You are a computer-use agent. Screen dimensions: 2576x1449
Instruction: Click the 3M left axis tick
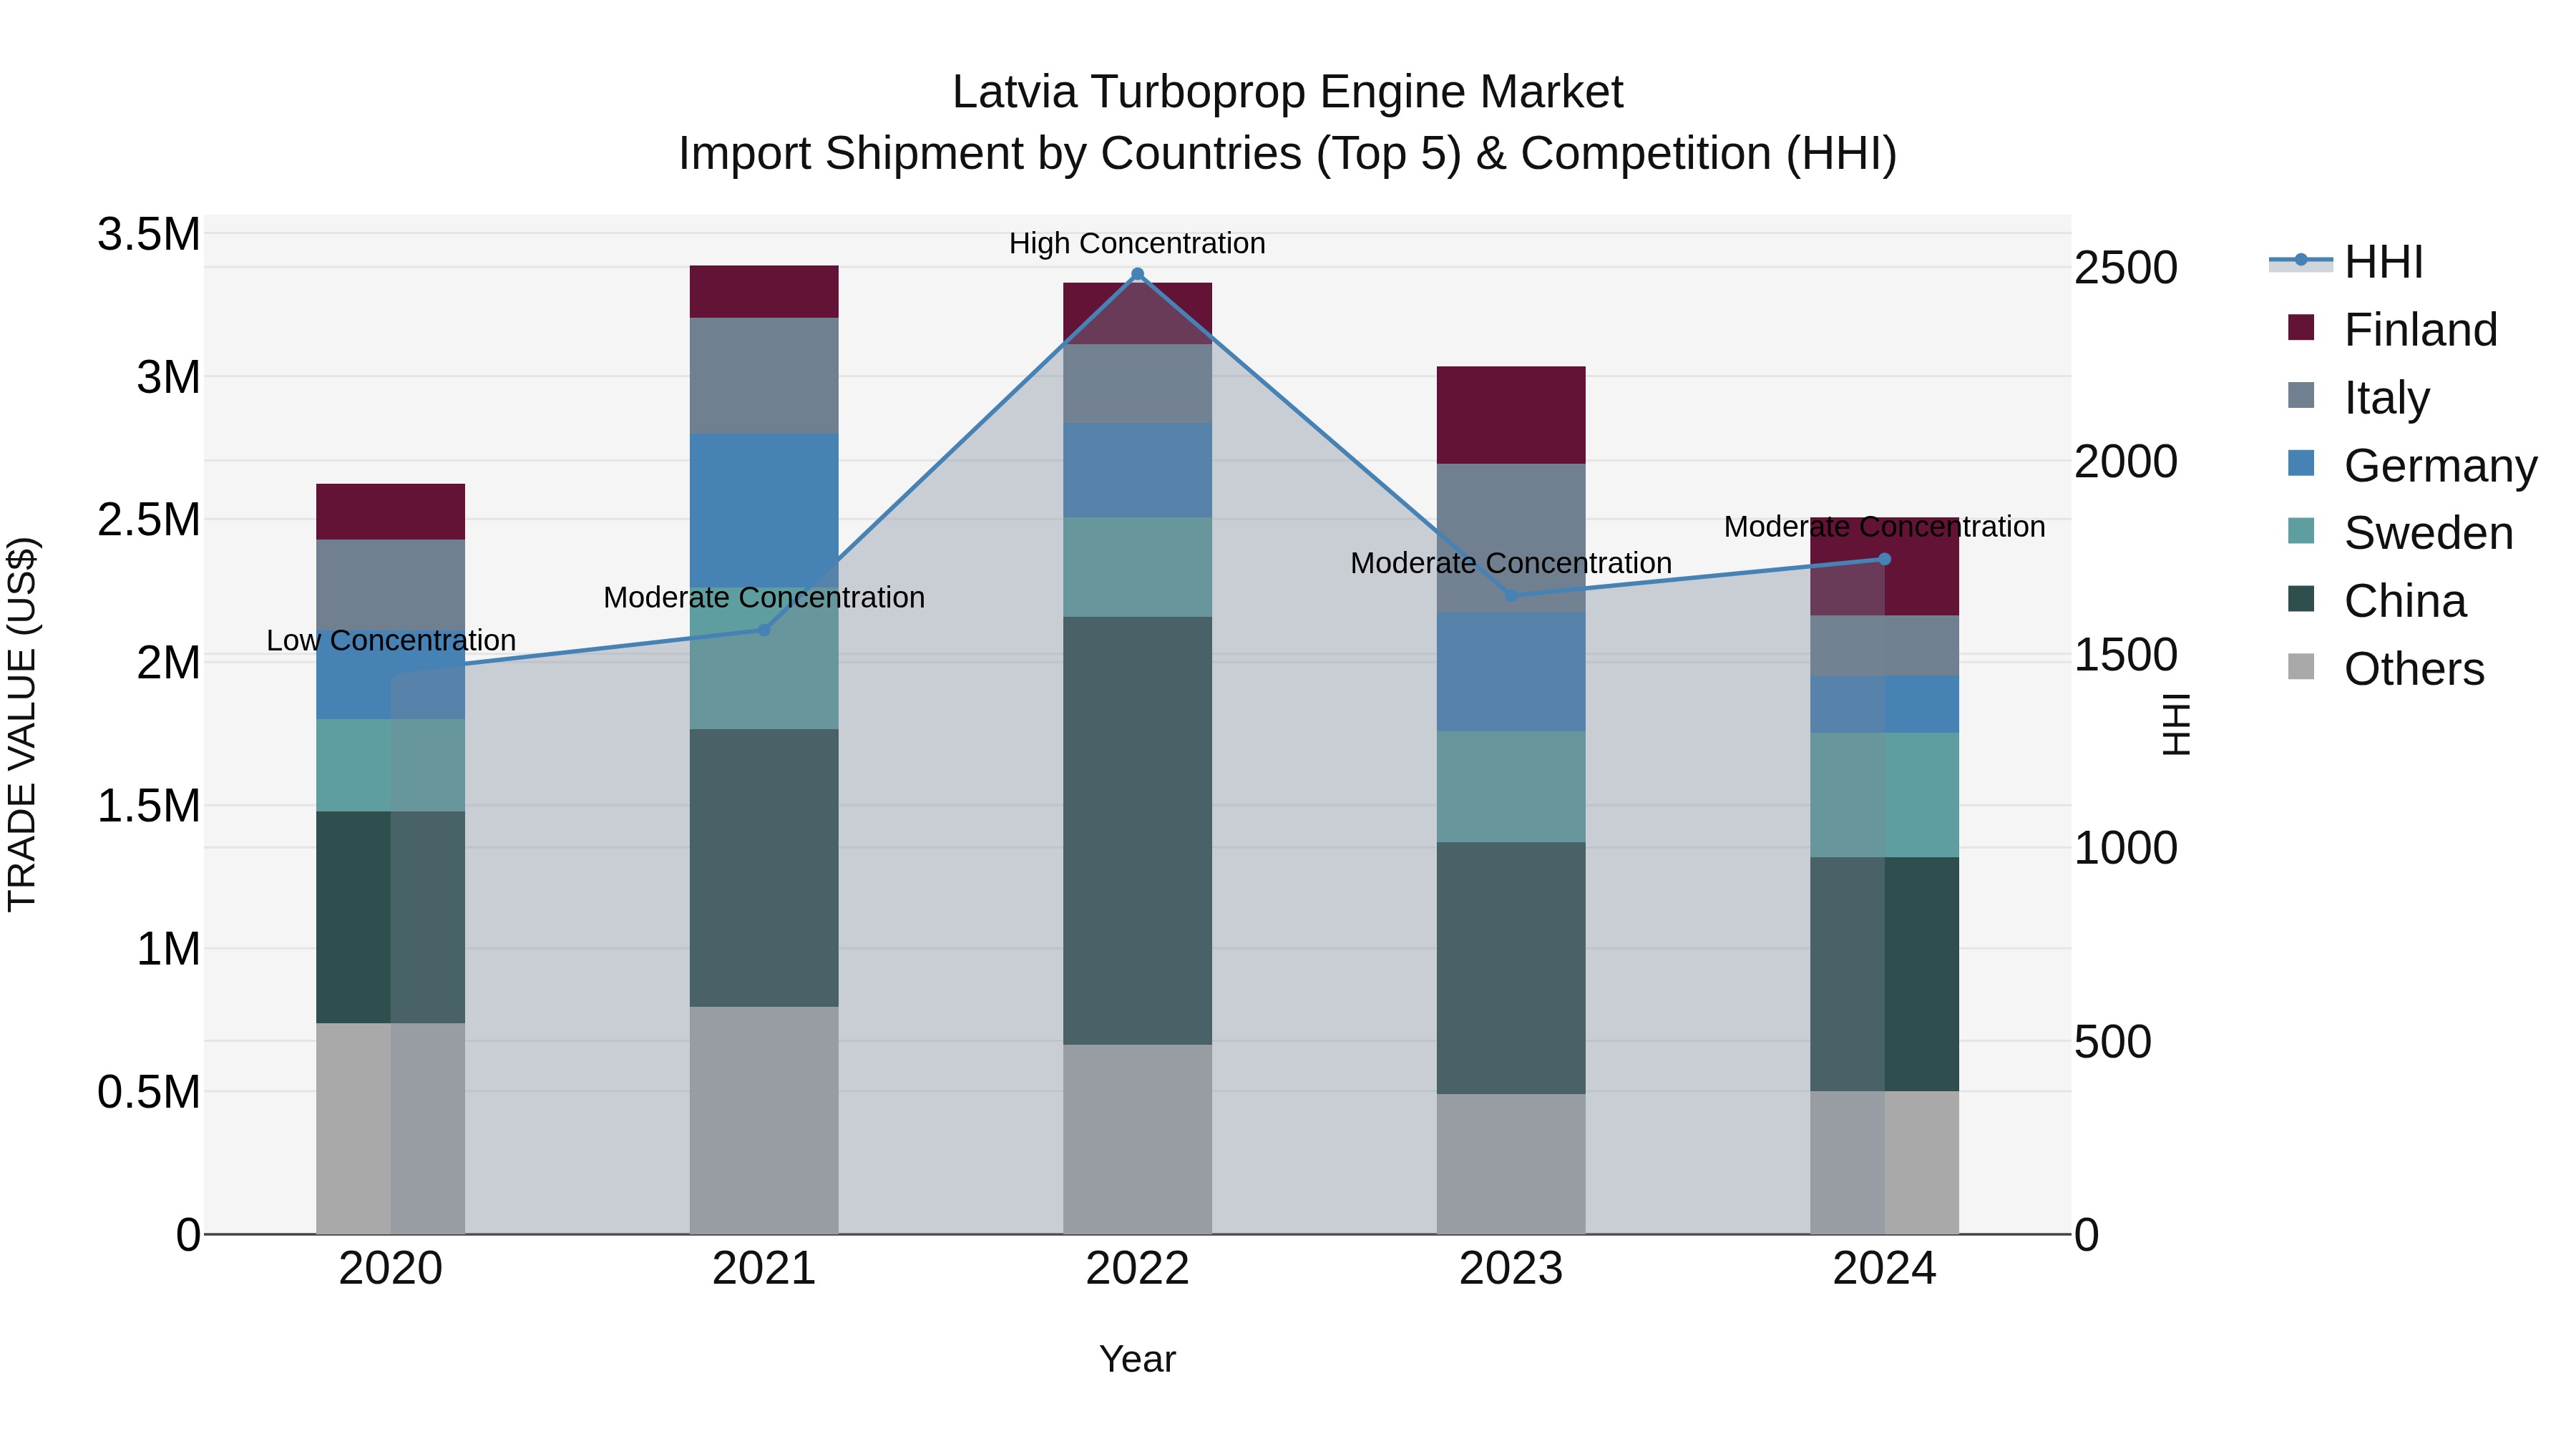coord(168,377)
